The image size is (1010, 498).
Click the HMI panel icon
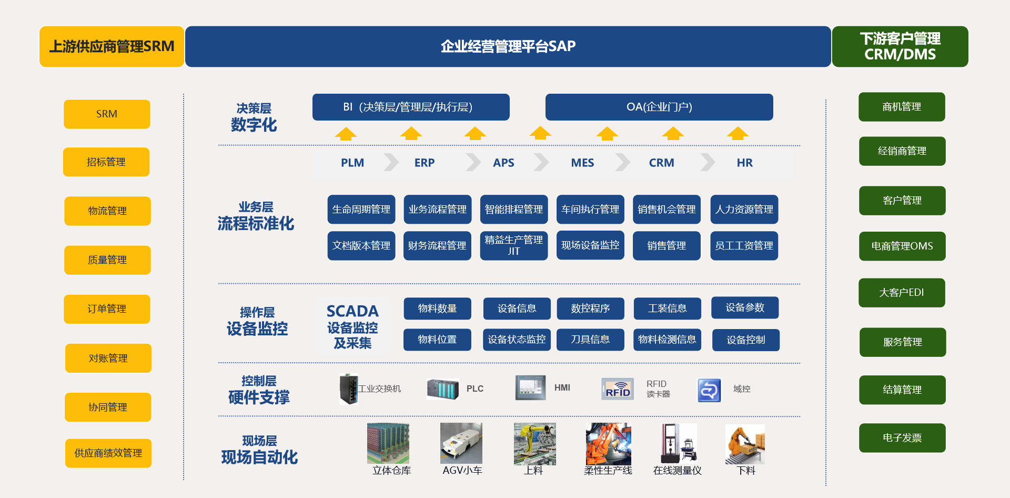click(531, 388)
